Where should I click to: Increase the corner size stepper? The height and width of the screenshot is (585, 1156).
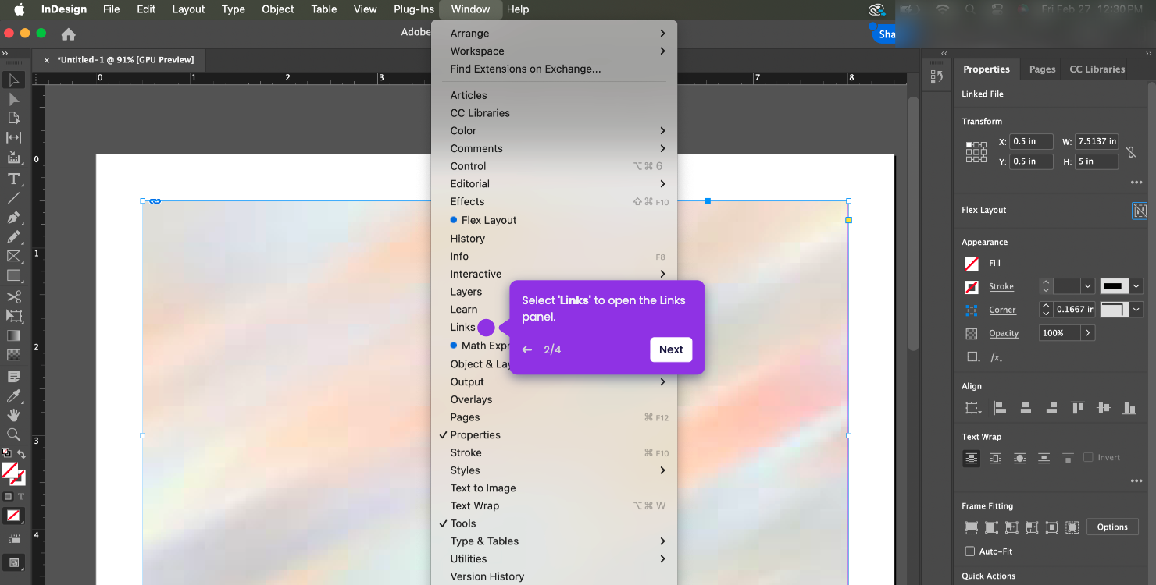click(x=1046, y=306)
